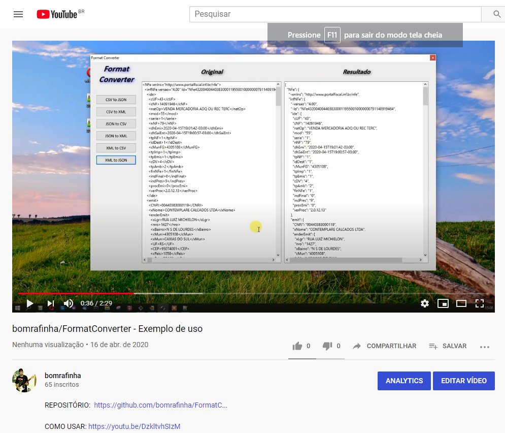This screenshot has width=505, height=433.
Task: Skip to the next video
Action: [x=51, y=303]
